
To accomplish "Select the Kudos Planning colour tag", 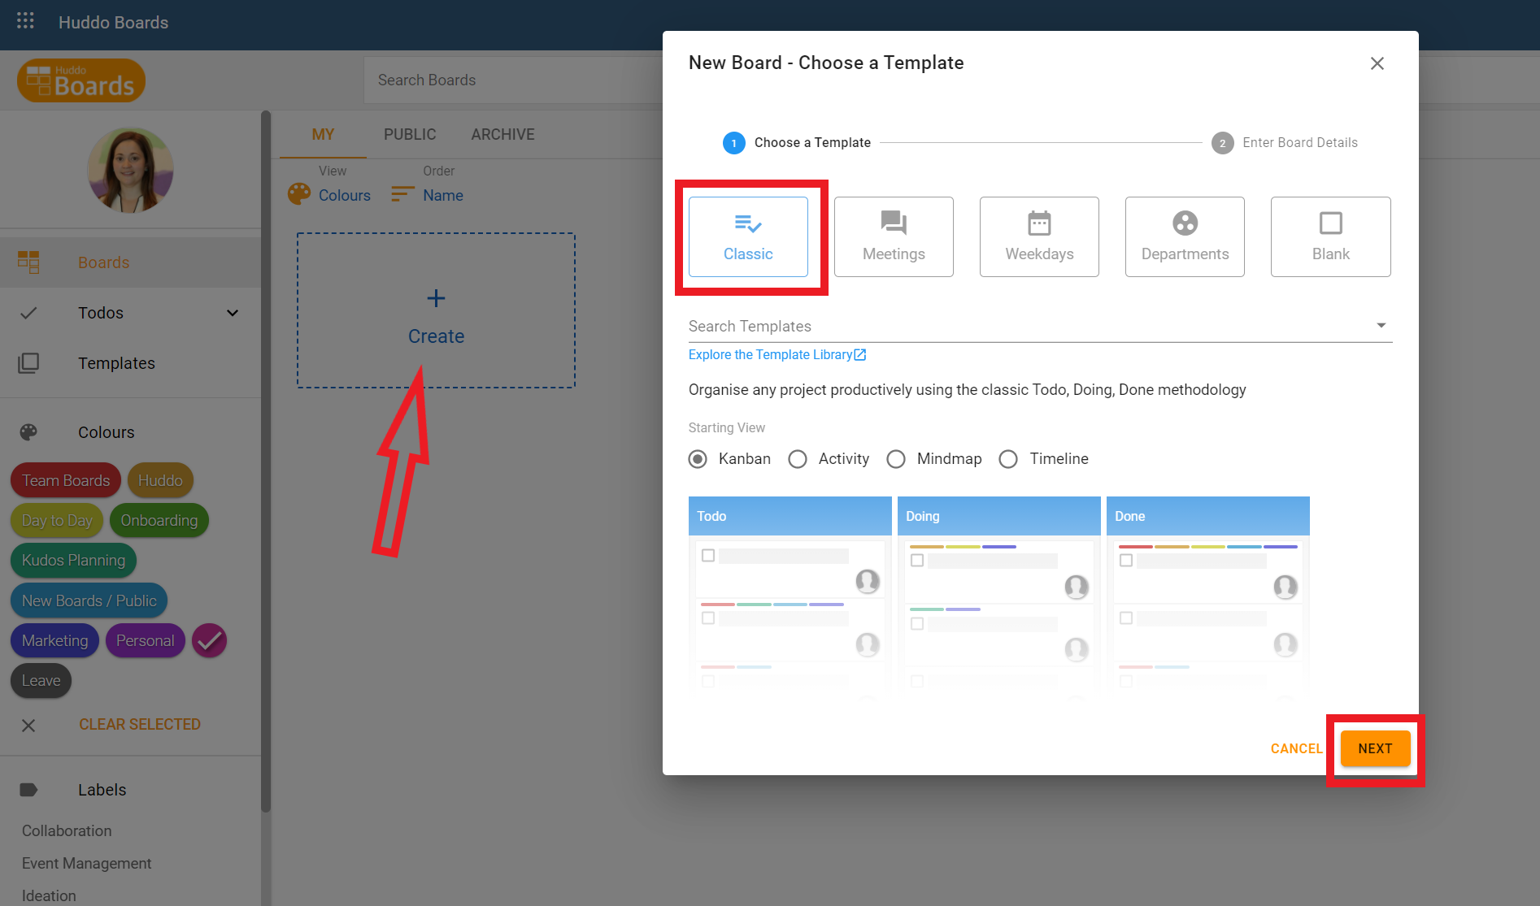I will [74, 560].
